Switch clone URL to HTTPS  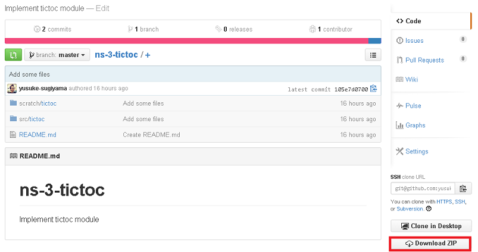click(444, 201)
